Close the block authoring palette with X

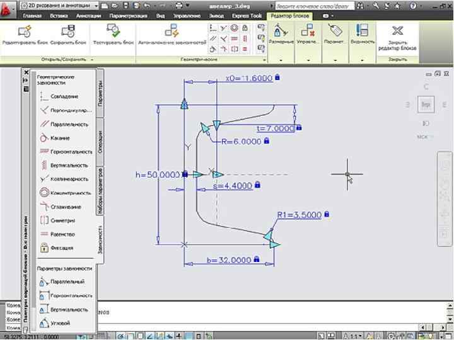26,72
